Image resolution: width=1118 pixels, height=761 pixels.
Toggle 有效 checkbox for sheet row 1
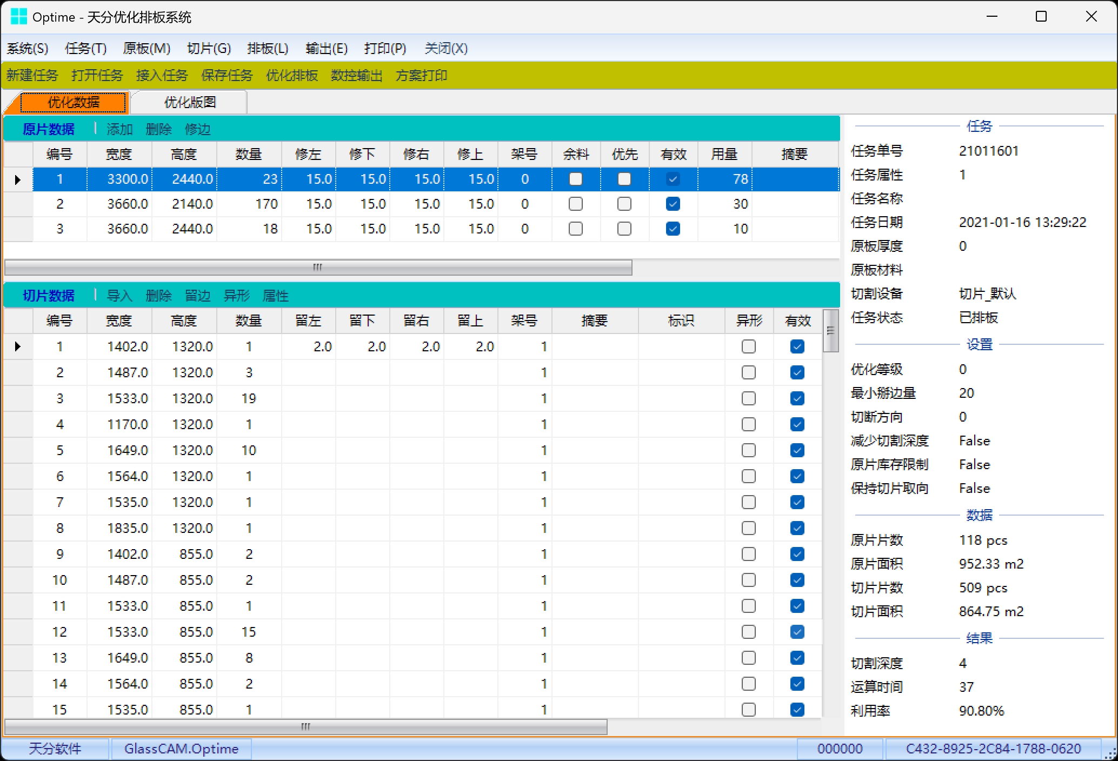(673, 179)
